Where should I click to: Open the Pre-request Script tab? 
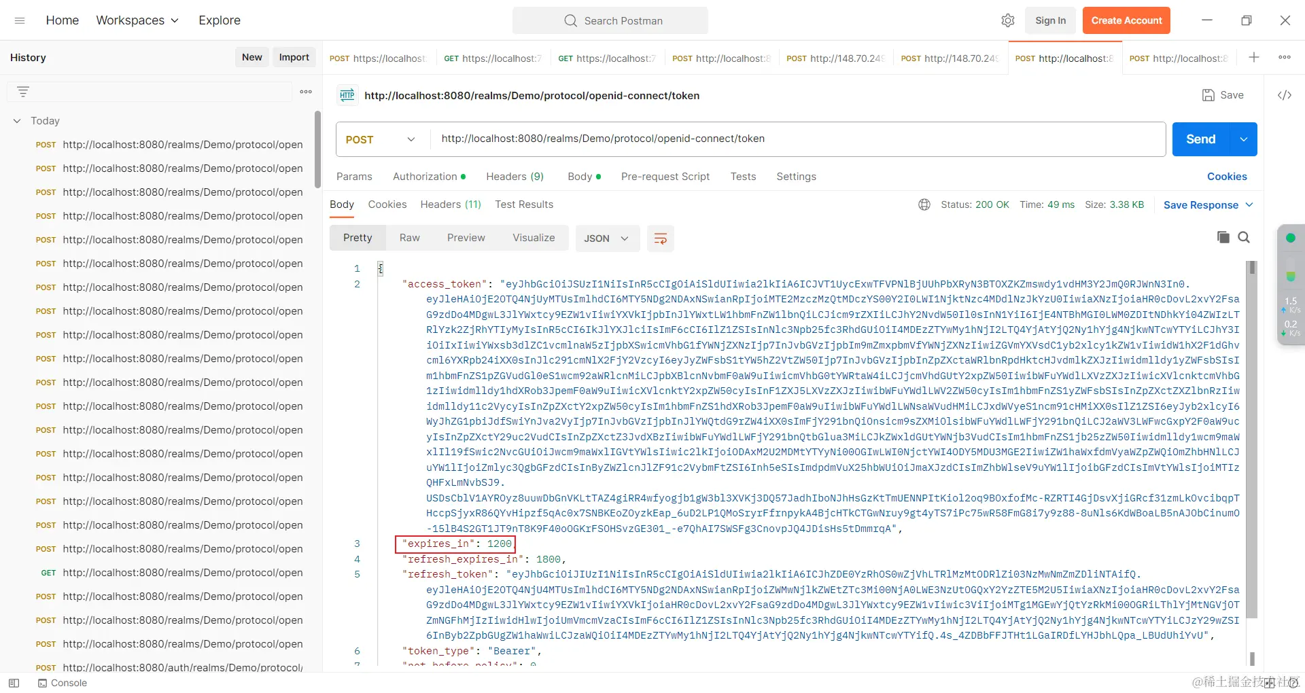[665, 177]
